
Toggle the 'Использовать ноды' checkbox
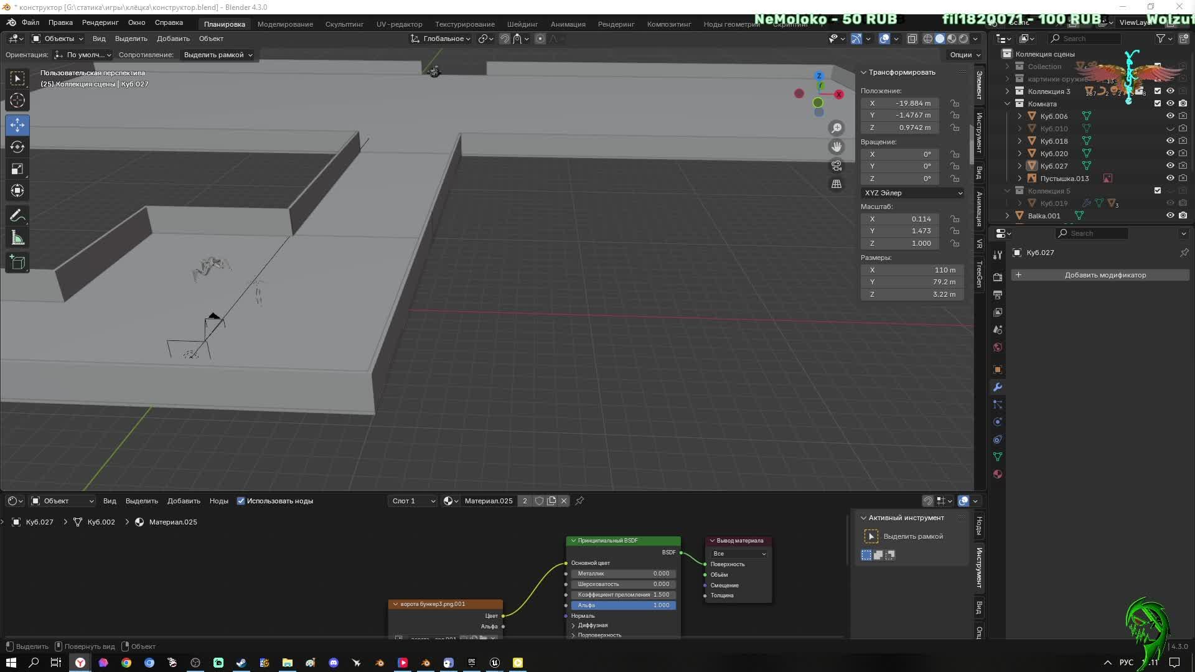pos(241,501)
